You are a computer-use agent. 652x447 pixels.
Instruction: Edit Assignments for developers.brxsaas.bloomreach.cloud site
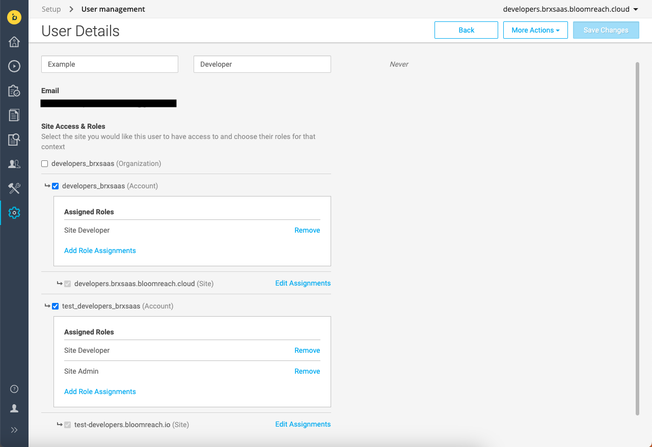[x=303, y=283]
